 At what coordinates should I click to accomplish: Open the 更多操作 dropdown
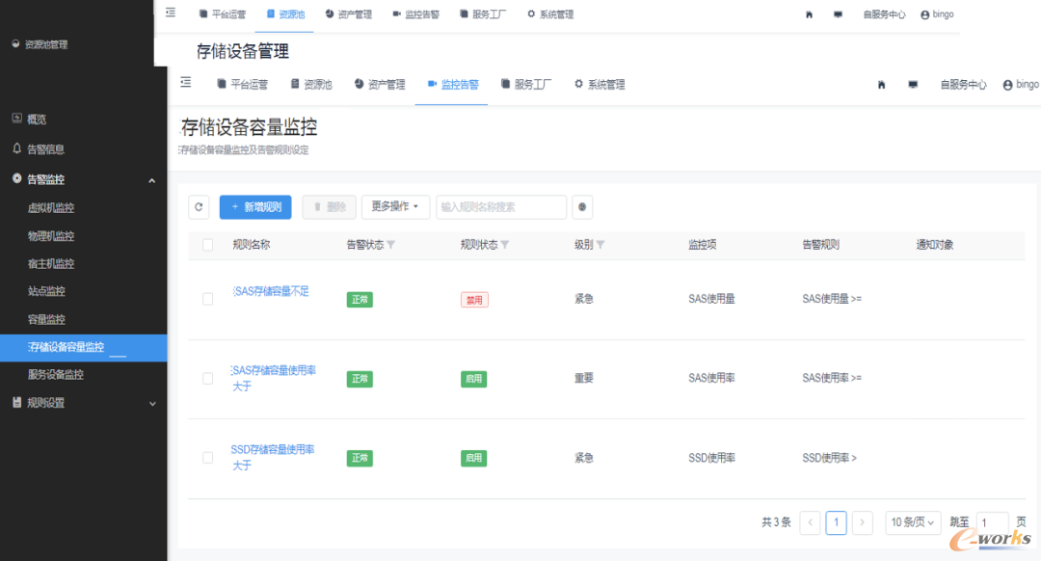pyautogui.click(x=394, y=207)
